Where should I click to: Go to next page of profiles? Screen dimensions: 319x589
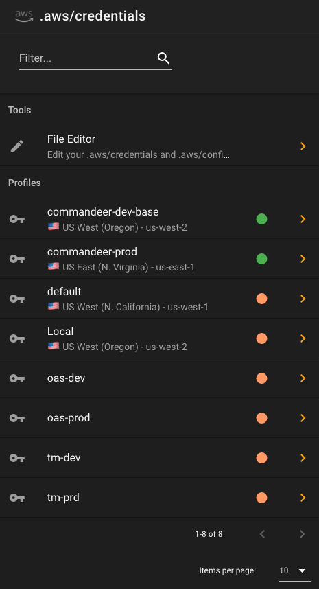302,534
